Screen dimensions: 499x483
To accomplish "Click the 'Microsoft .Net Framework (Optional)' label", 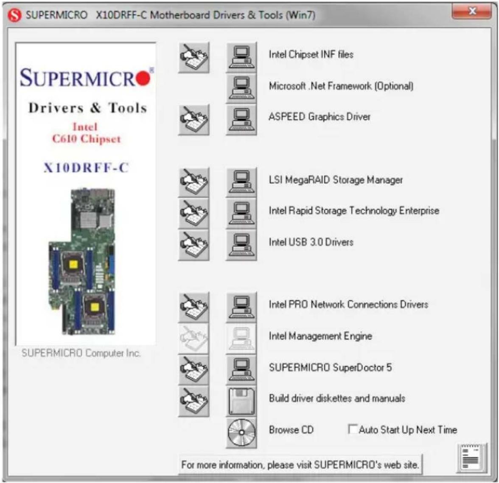I will (x=341, y=86).
